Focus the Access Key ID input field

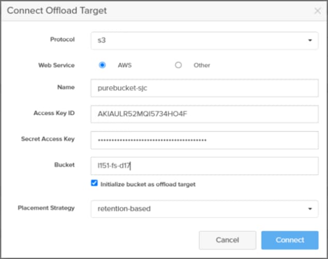coord(204,114)
